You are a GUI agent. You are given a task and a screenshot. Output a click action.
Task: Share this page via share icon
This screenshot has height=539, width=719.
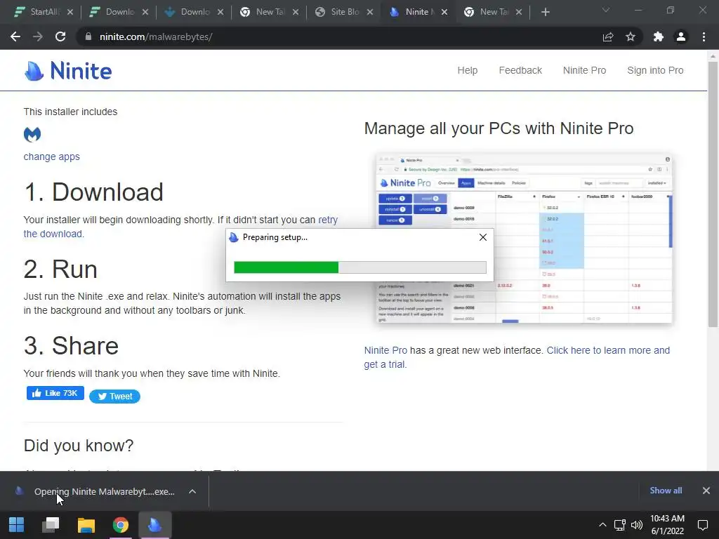[608, 36]
